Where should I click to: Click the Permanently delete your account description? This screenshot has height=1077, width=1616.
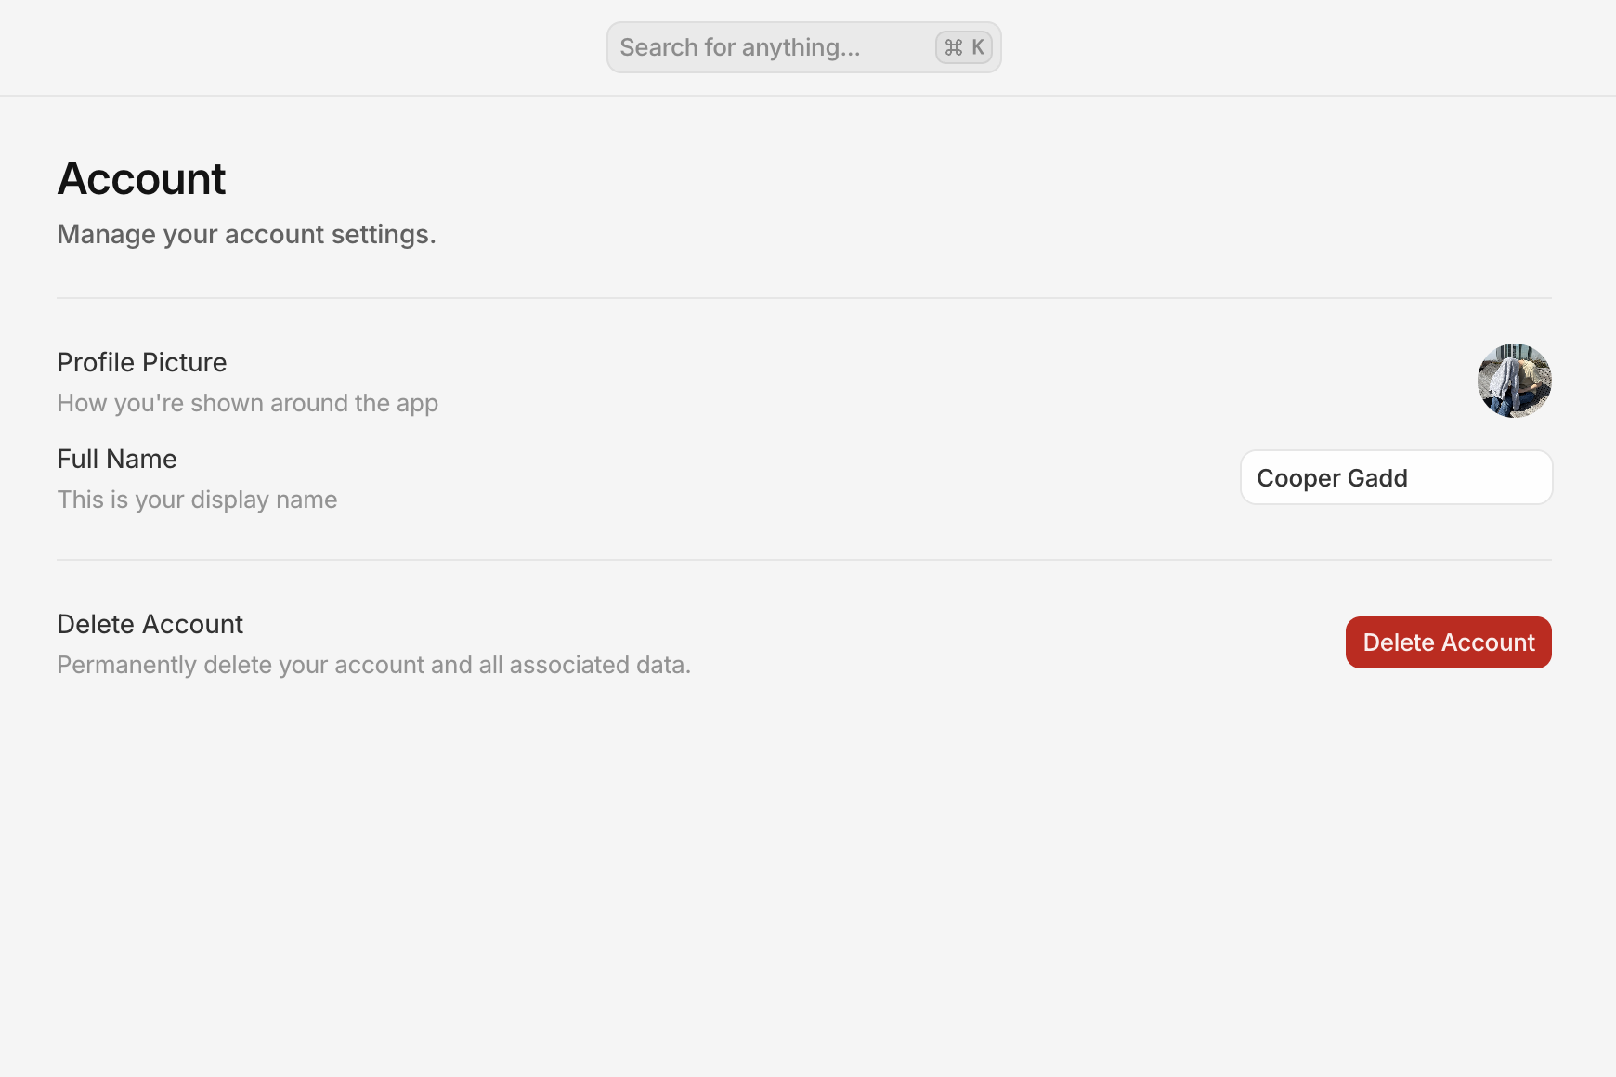[x=373, y=665]
